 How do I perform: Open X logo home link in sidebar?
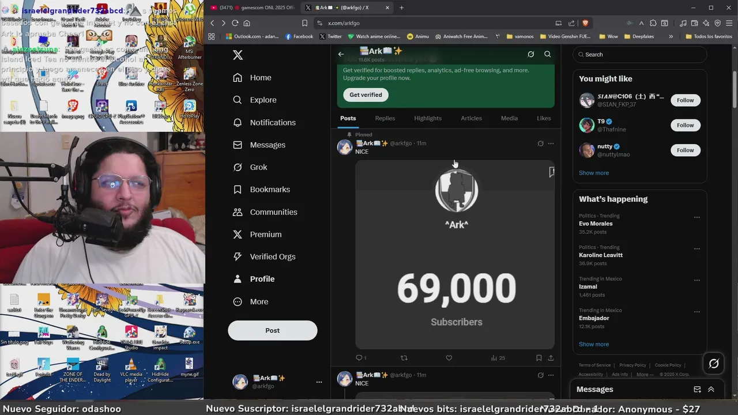tap(238, 55)
